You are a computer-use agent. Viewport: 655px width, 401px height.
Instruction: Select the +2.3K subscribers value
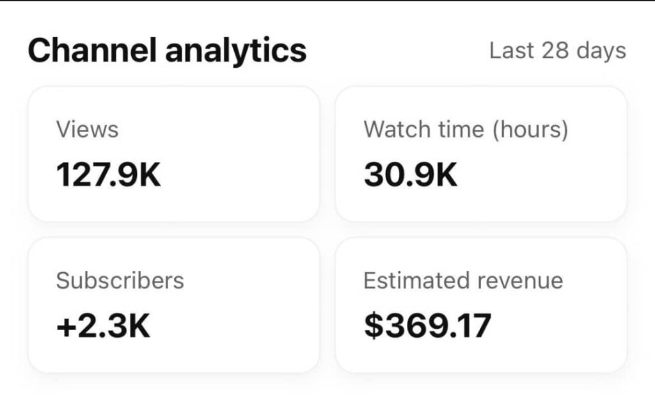pyautogui.click(x=103, y=326)
